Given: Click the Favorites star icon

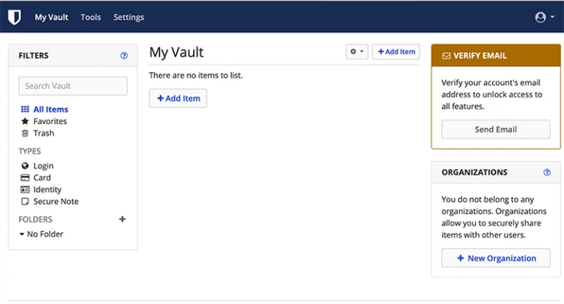Looking at the screenshot, I should (x=25, y=121).
